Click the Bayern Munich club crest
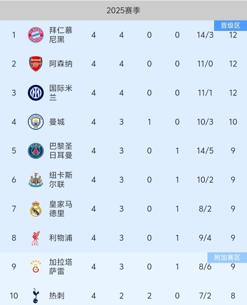The width and height of the screenshot is (247, 305). pos(36,35)
